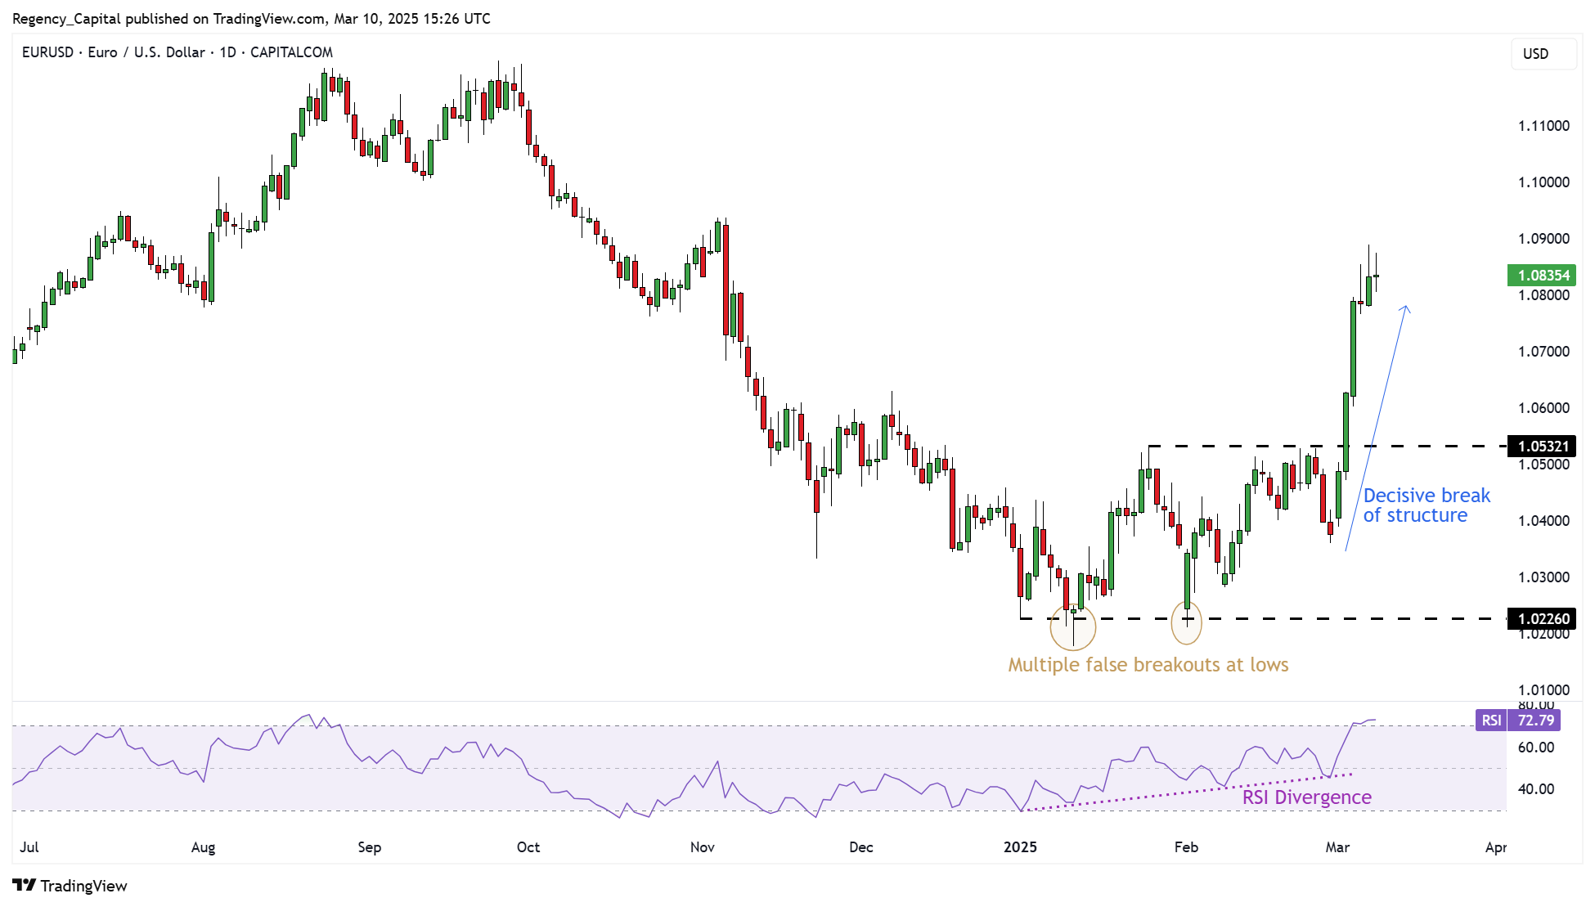
Task: Click the Mar label on time axis
Action: pos(1337,847)
